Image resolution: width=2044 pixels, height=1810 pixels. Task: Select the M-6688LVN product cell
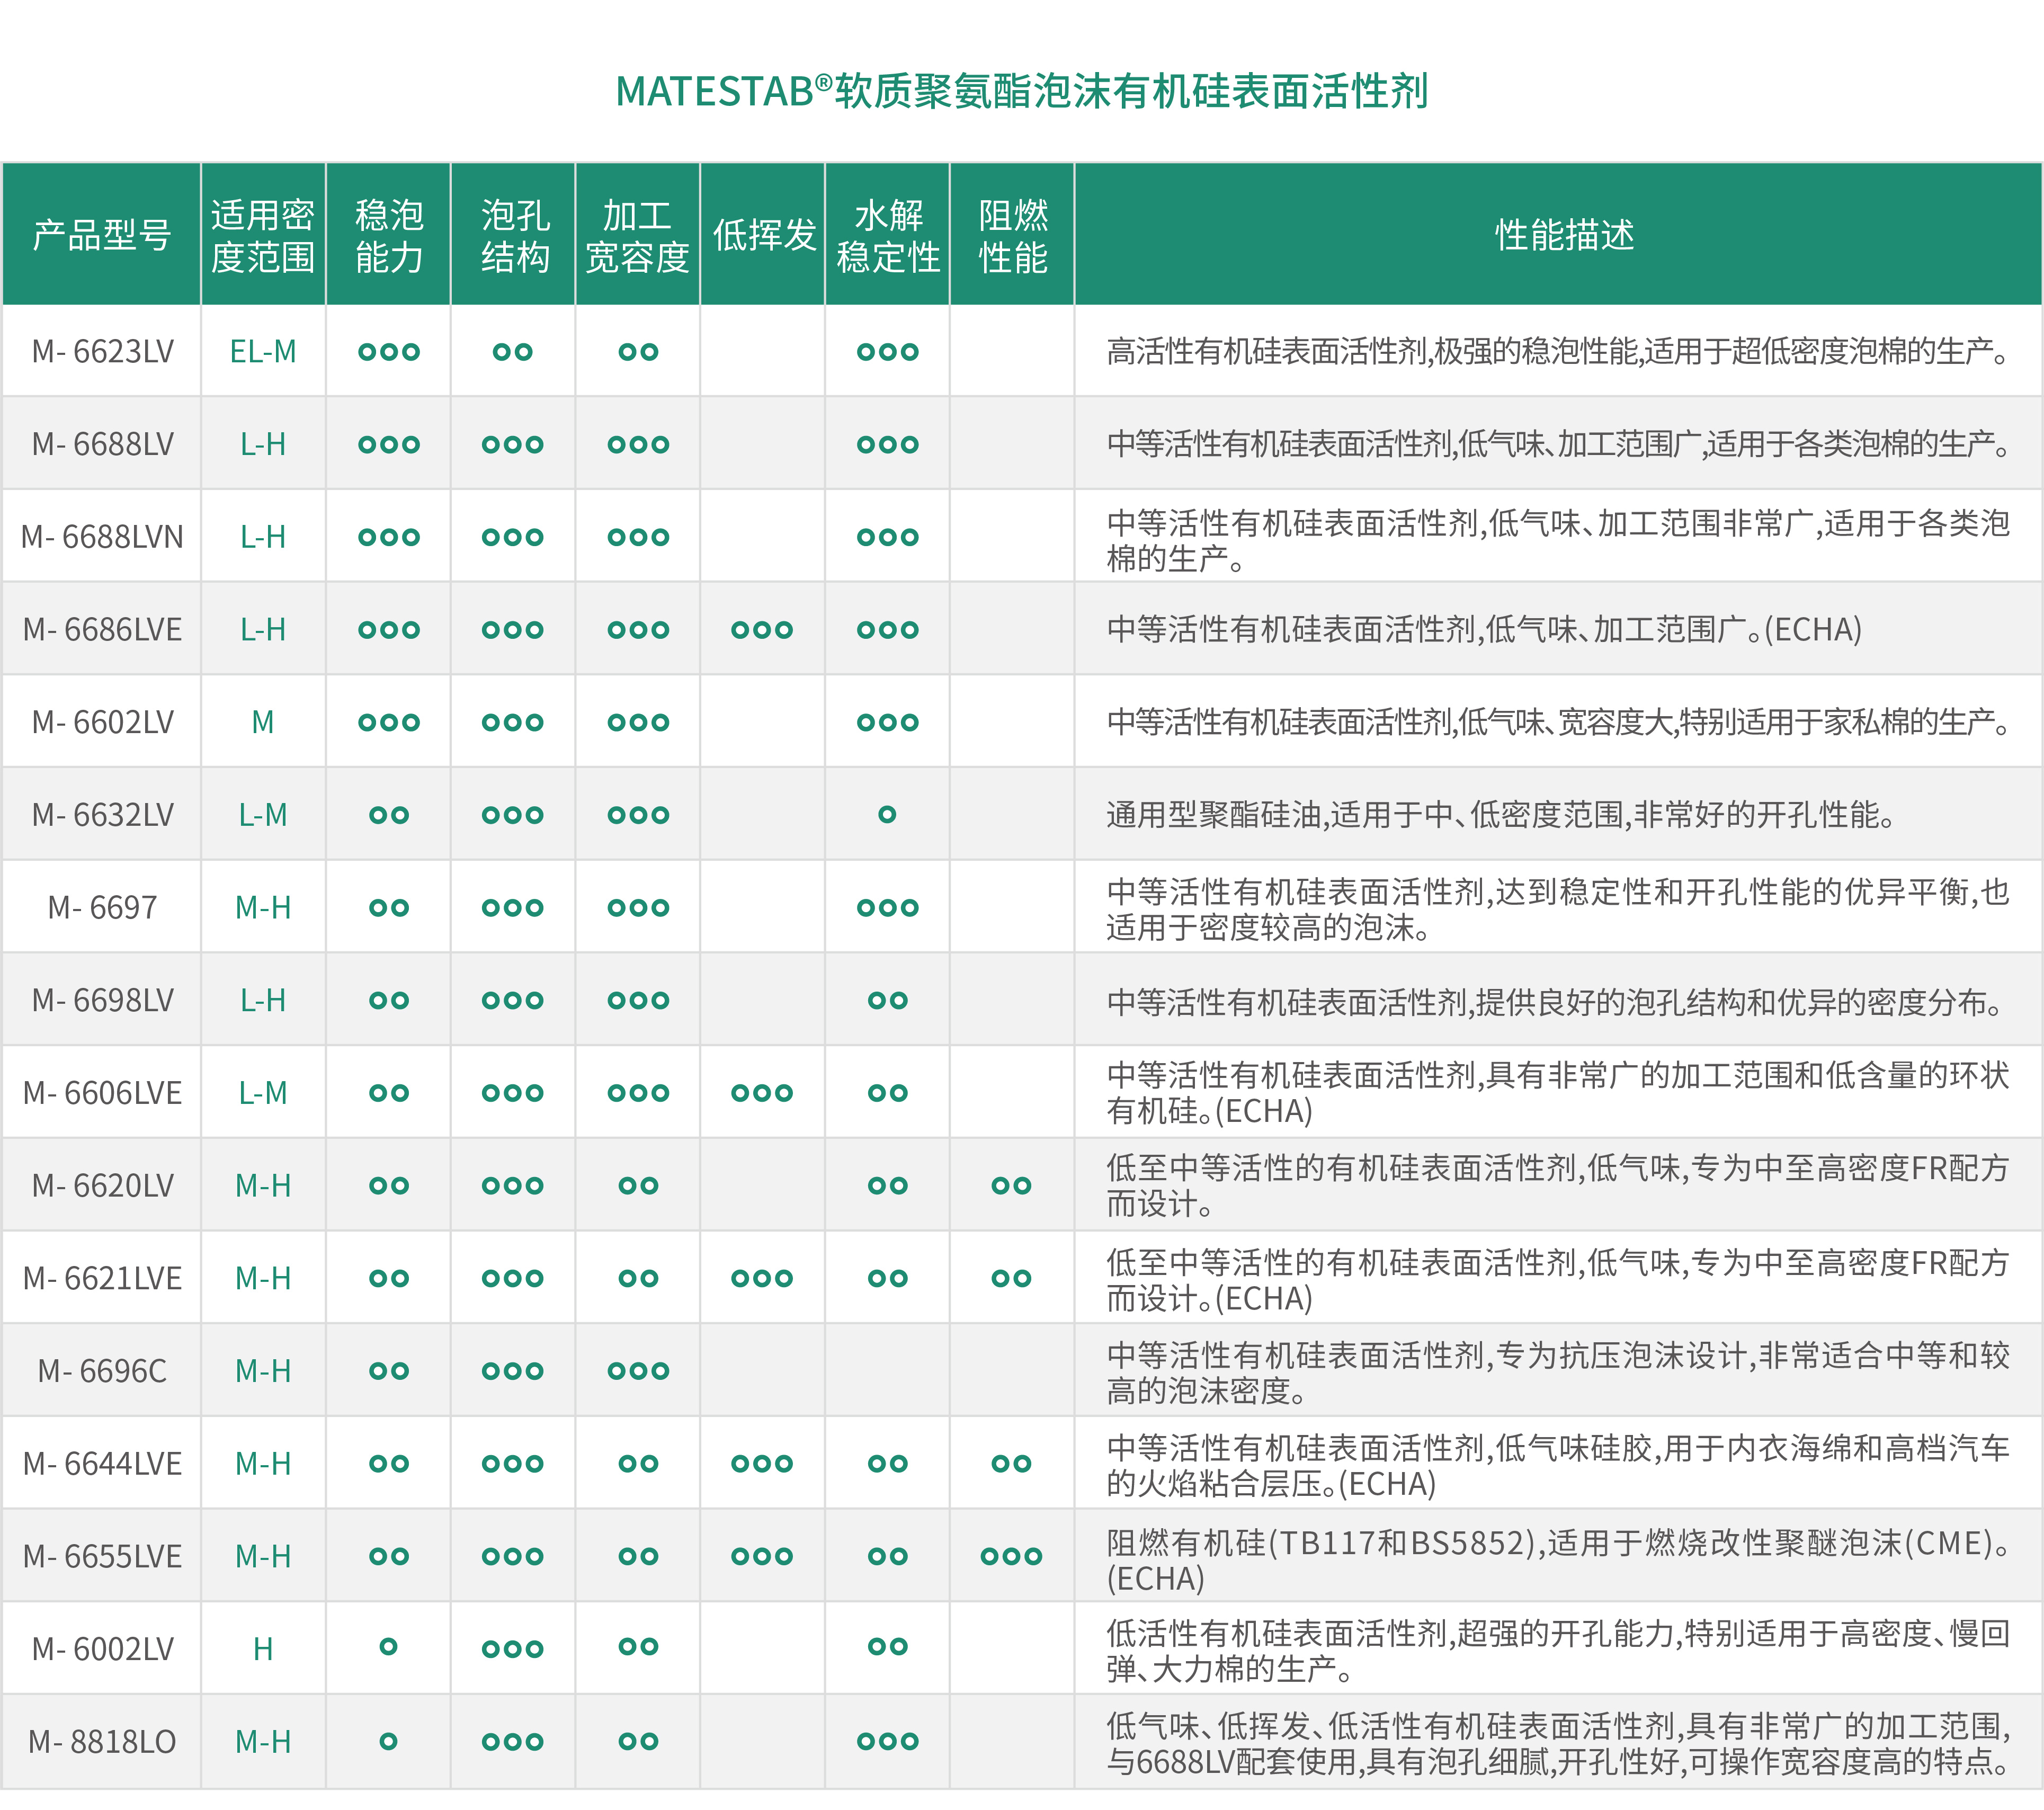click(x=102, y=537)
